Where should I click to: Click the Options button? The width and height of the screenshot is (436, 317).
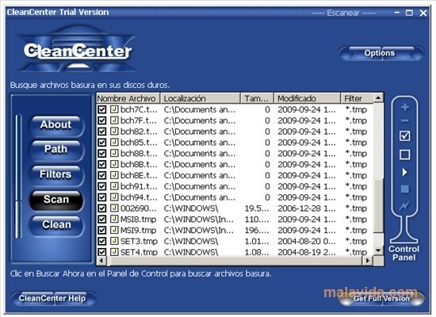coord(381,53)
